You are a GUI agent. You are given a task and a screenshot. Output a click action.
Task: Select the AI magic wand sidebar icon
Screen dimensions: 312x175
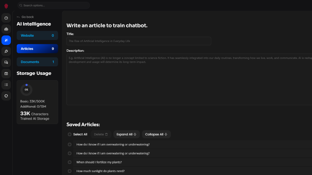click(x=6, y=40)
